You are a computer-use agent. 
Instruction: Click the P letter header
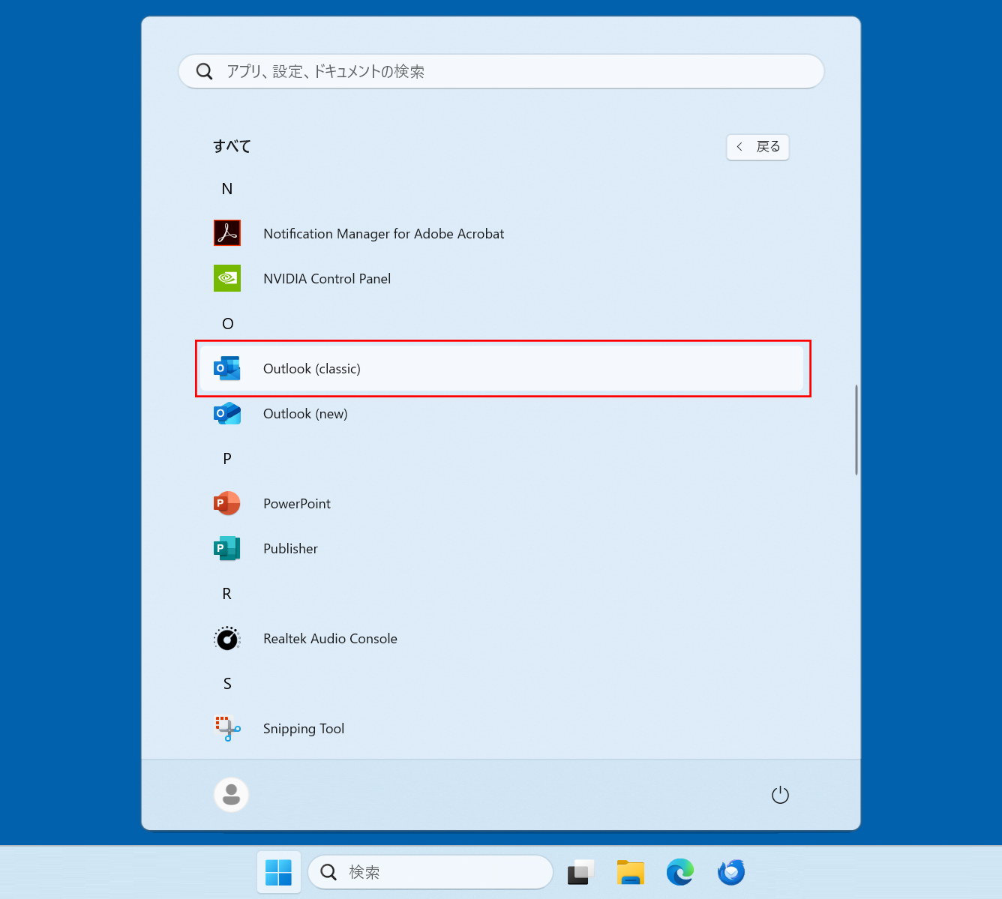tap(227, 459)
